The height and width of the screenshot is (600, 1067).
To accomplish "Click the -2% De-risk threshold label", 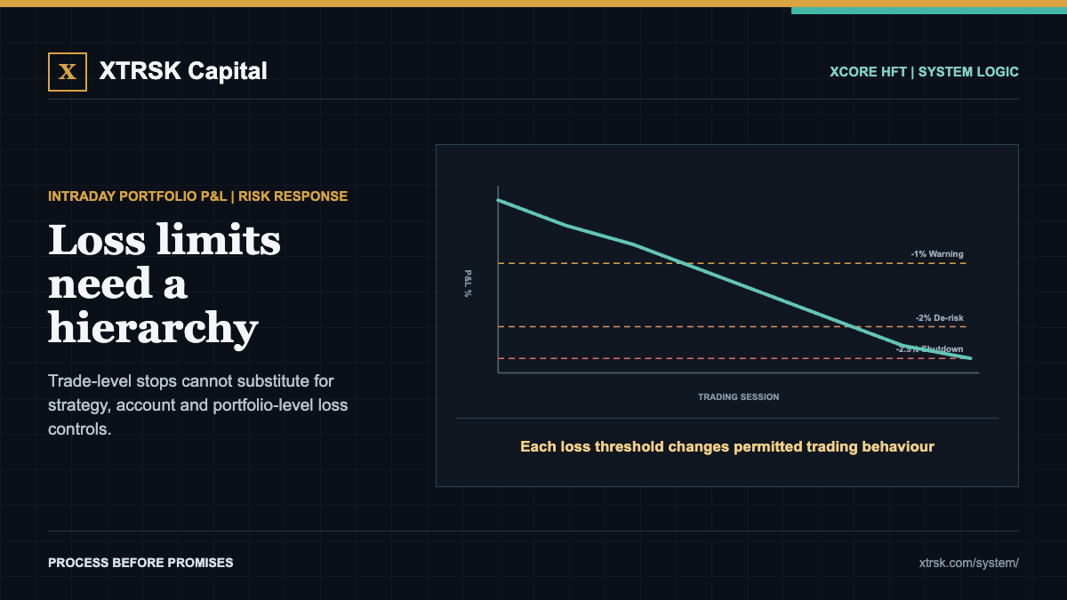I will point(939,317).
